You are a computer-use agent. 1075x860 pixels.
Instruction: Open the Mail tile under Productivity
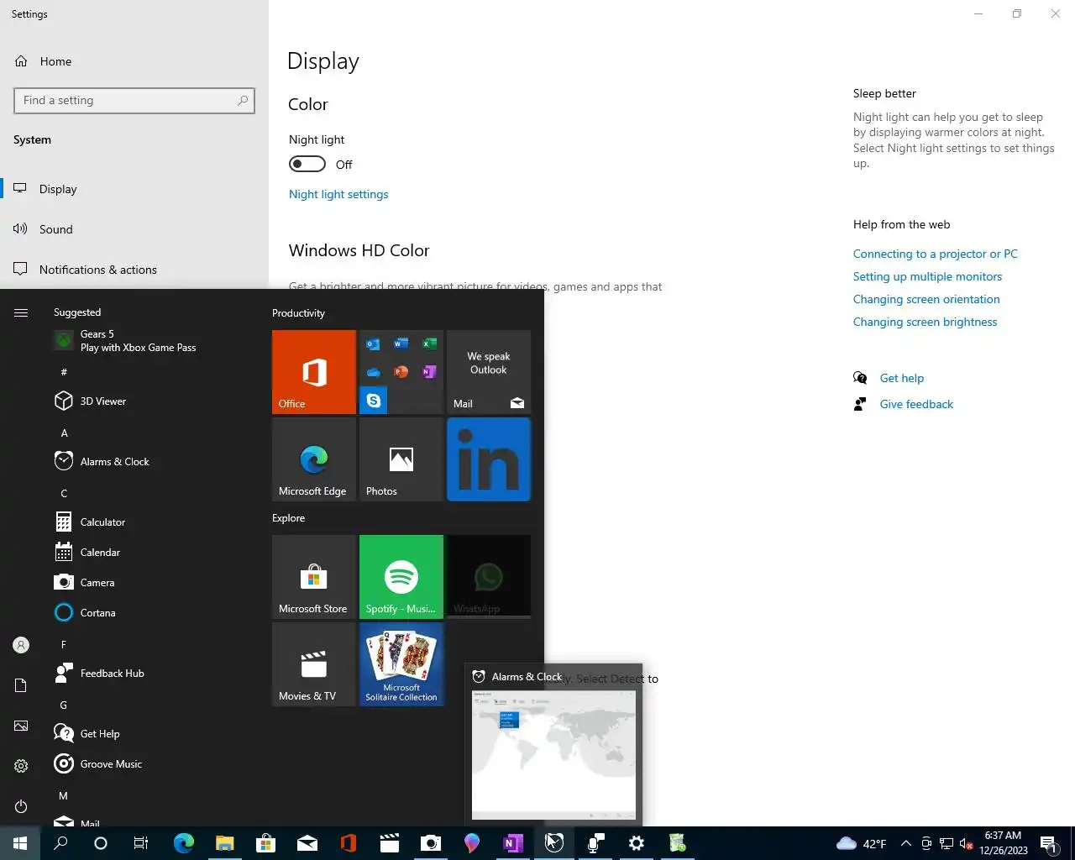click(489, 372)
